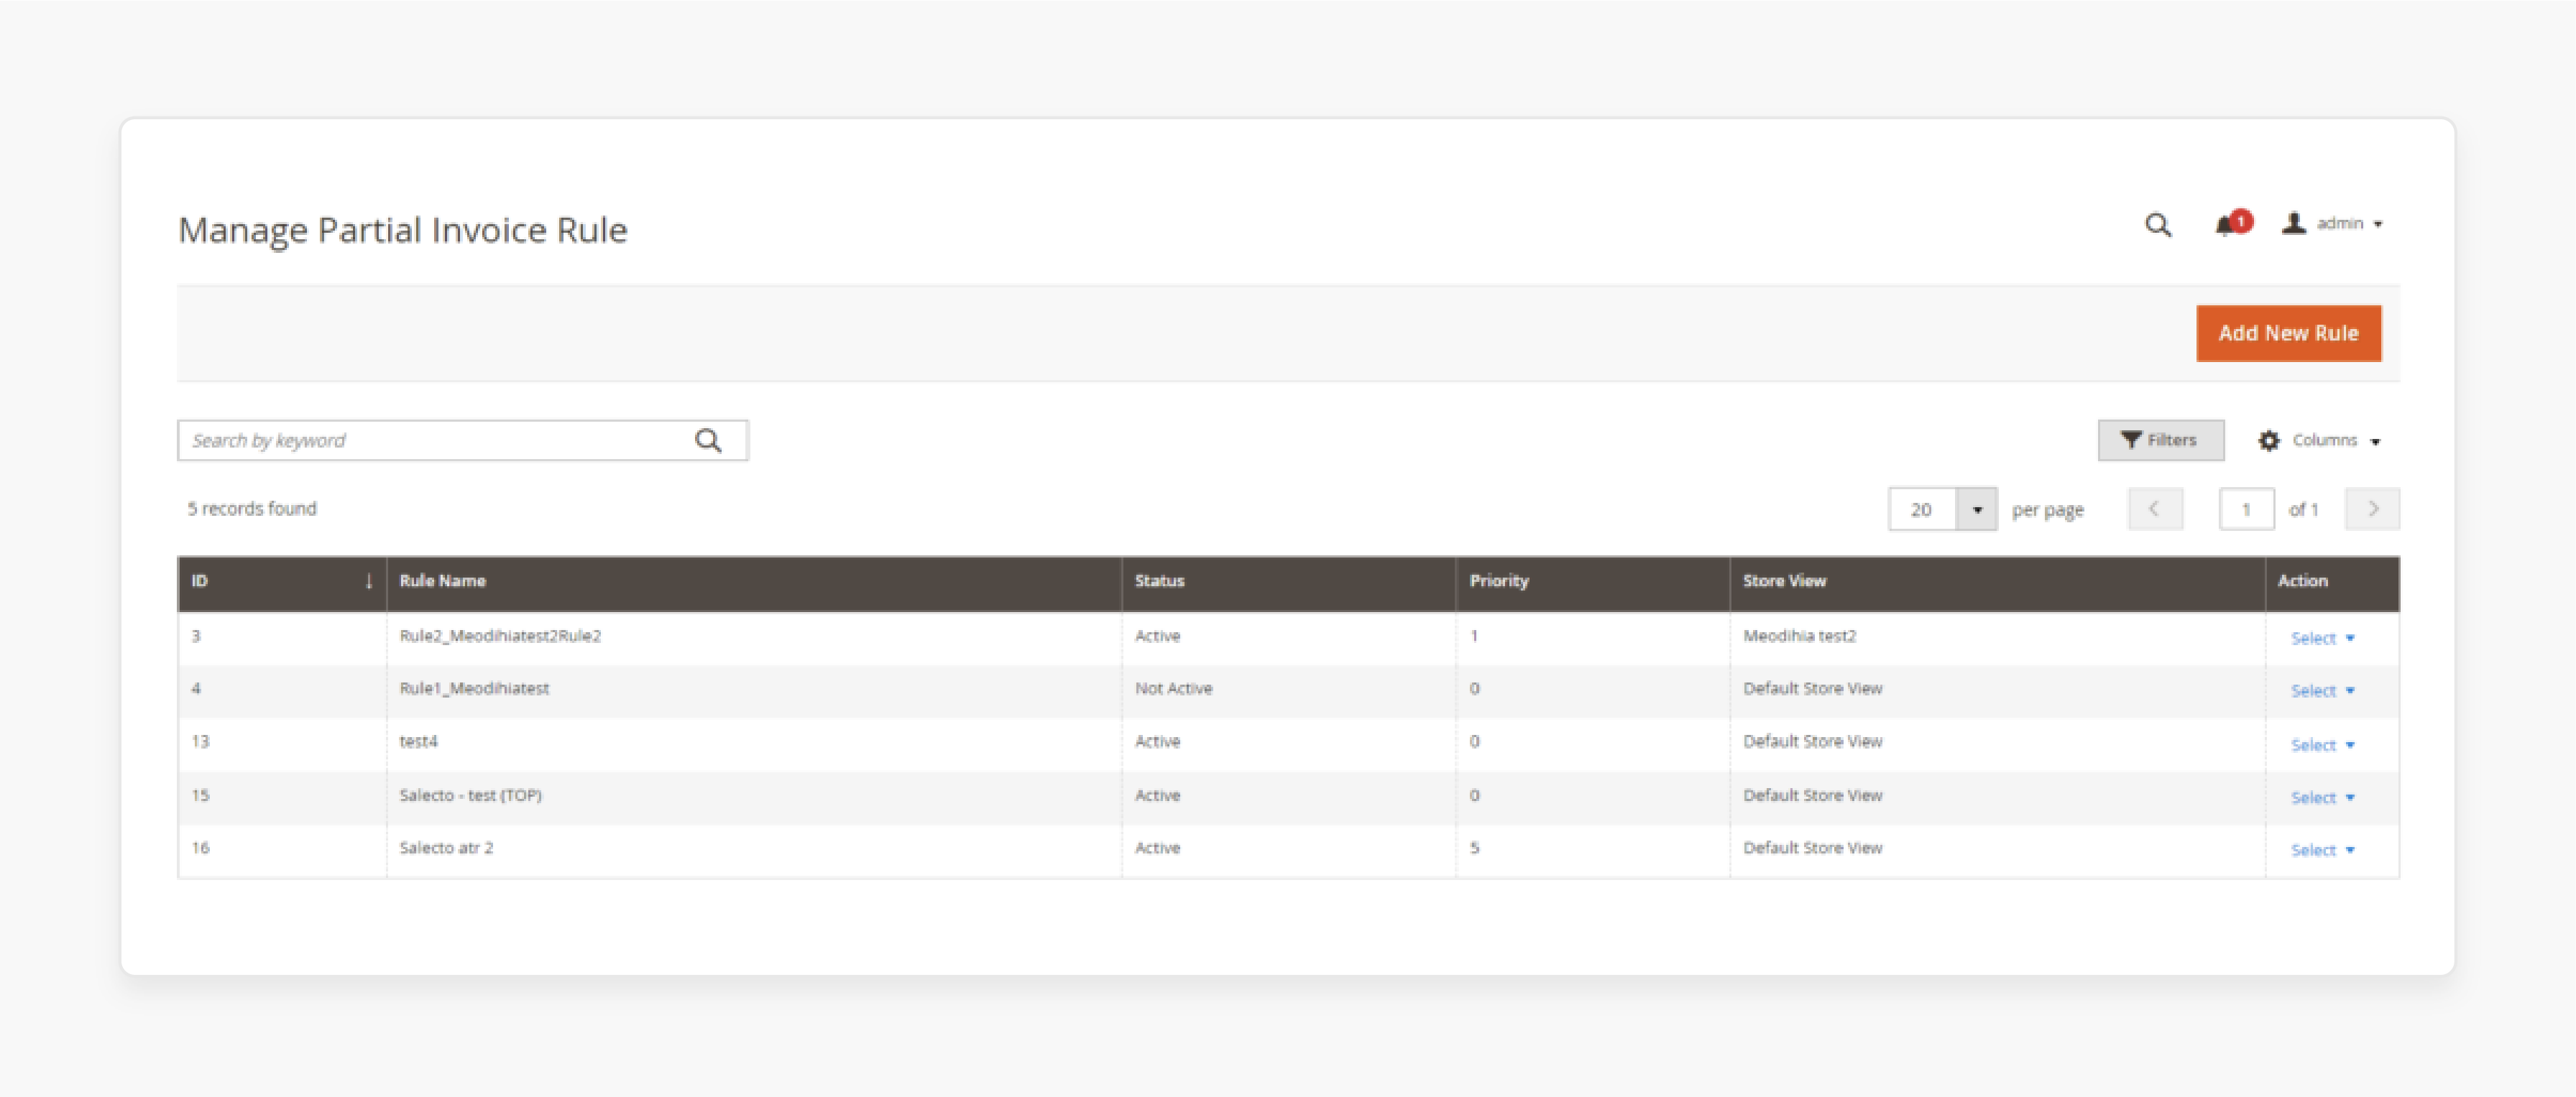Click the current page number field
Screen dimensions: 2576x1097
pos(2246,509)
